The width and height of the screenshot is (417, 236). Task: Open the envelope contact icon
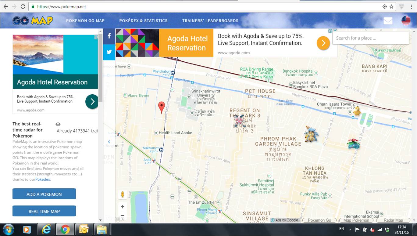click(388, 21)
